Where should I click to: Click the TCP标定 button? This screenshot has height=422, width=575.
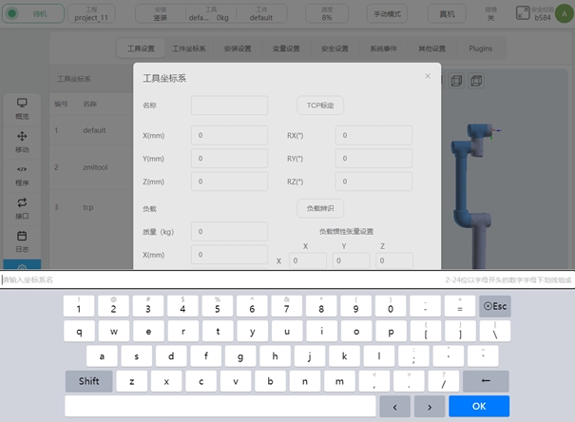point(320,105)
